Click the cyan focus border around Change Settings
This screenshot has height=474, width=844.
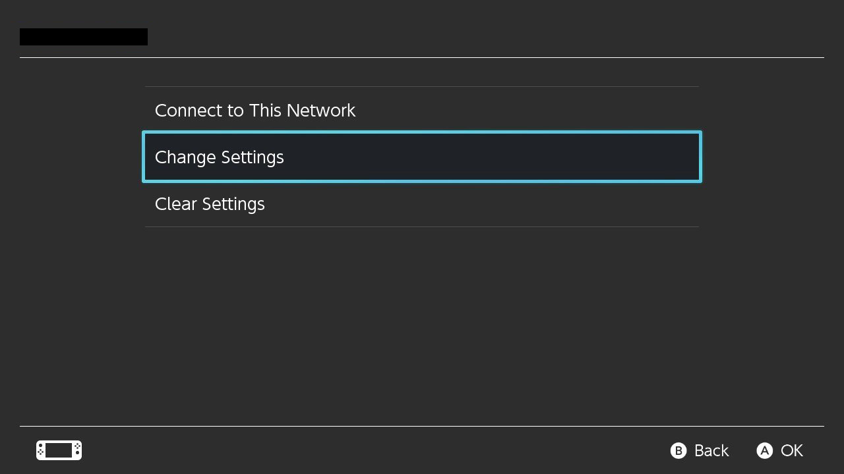point(422,133)
